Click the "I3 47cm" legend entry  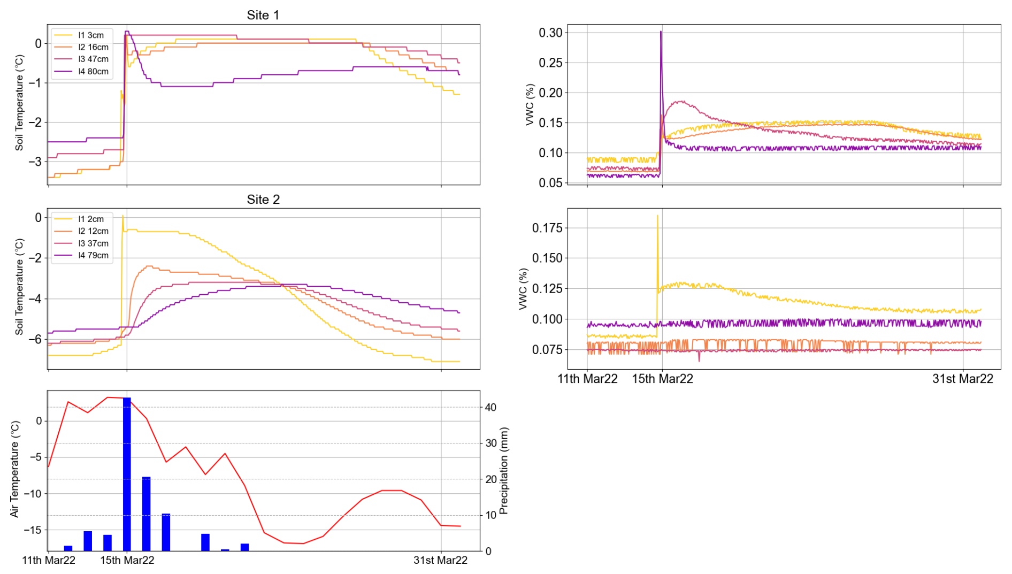click(x=93, y=59)
